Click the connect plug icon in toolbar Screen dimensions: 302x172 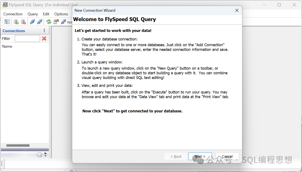(32, 22)
